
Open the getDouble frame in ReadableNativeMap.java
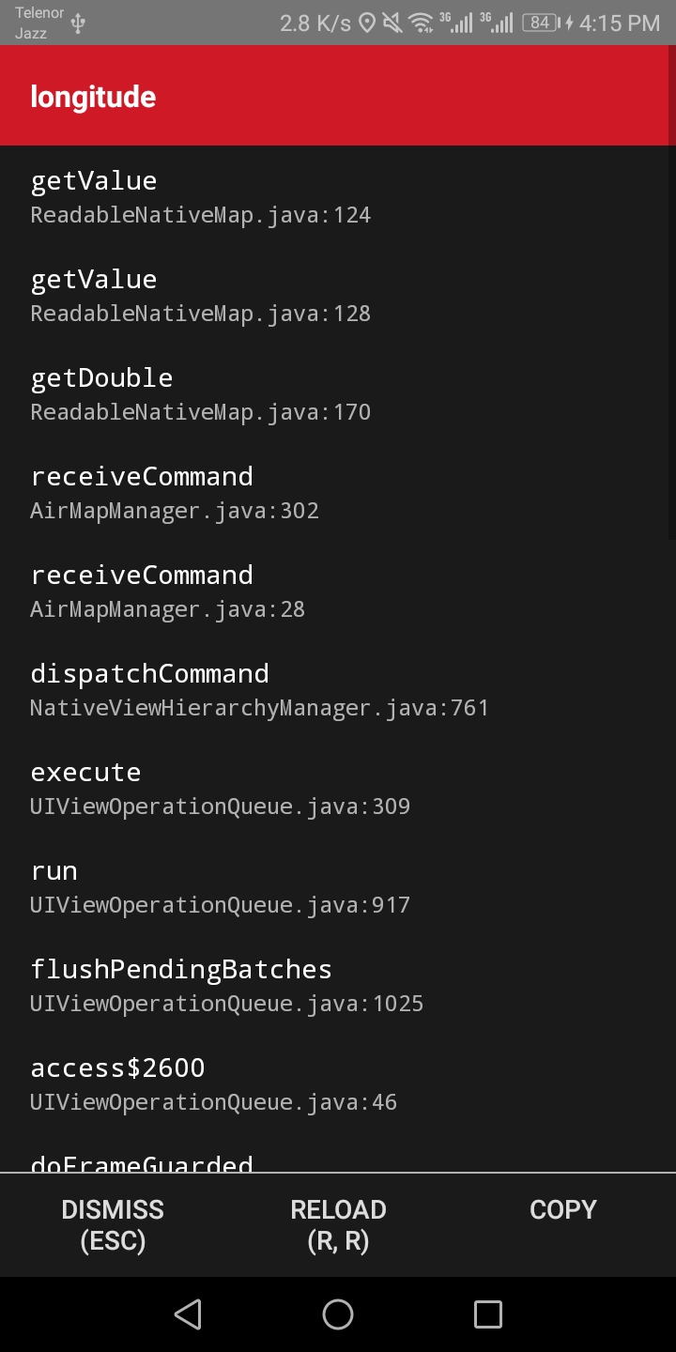tap(200, 392)
